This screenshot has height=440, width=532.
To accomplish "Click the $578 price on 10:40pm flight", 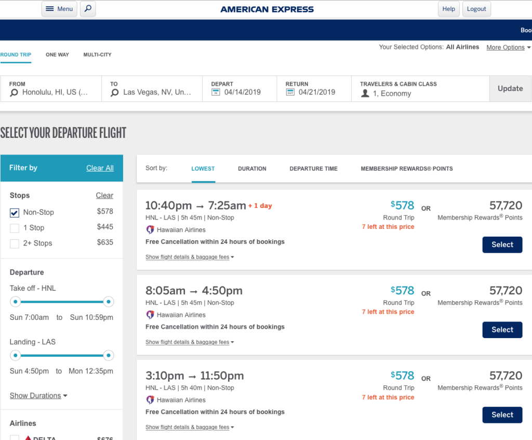I will tap(403, 205).
